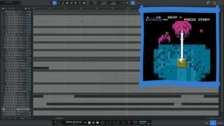Select the Split tool

[x=63, y=3]
